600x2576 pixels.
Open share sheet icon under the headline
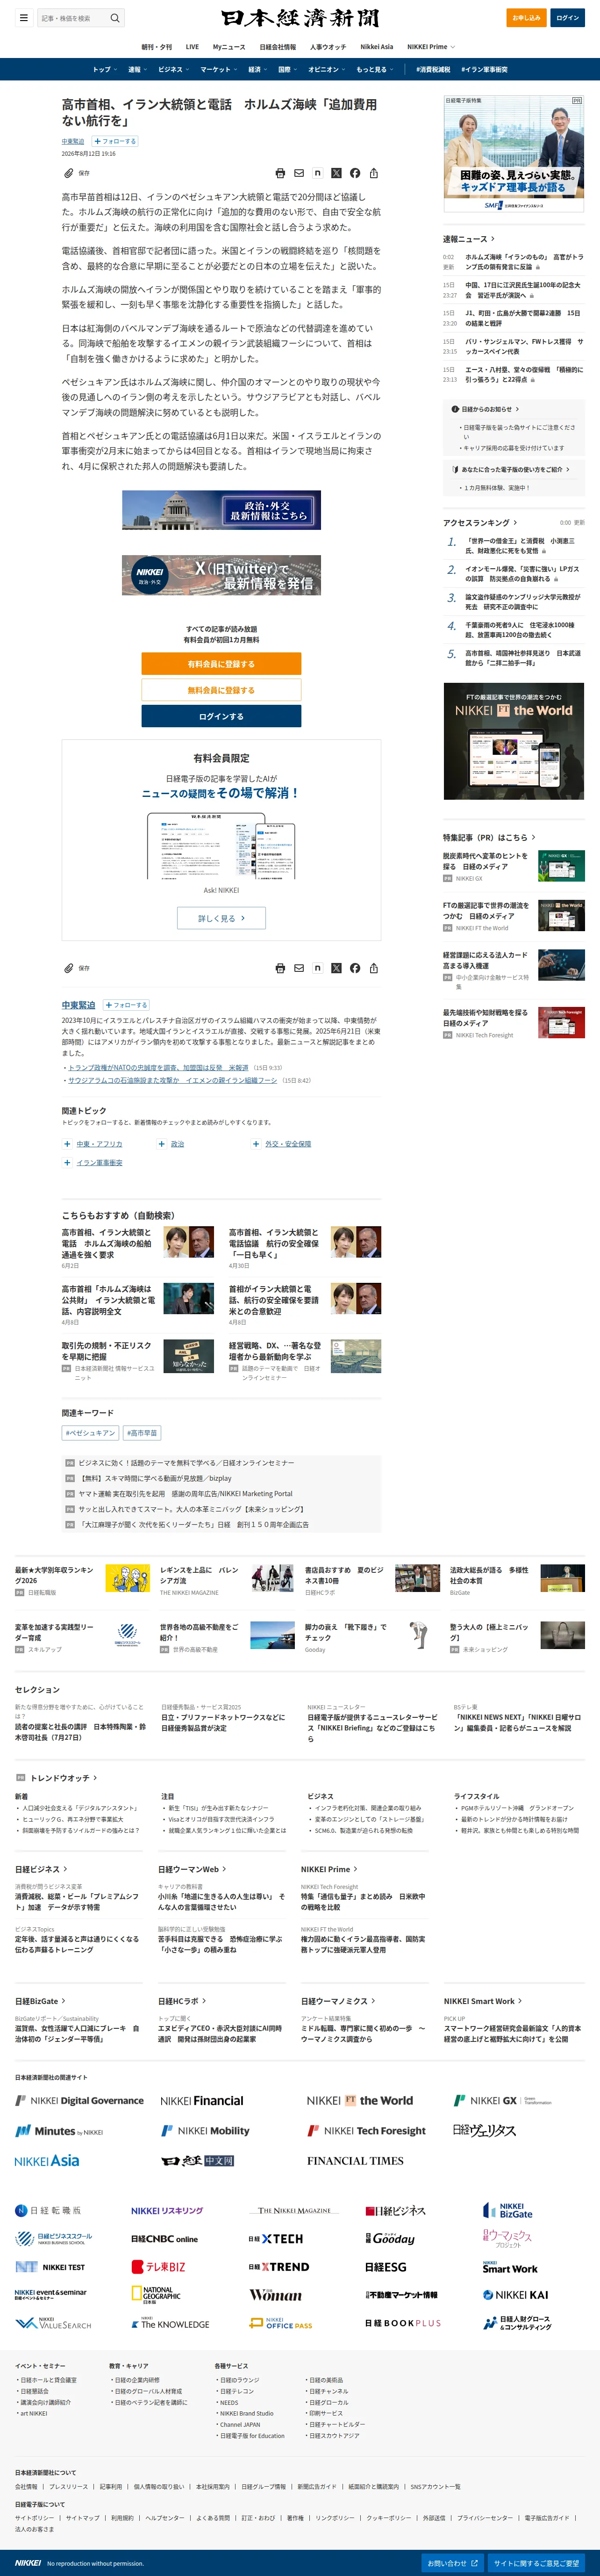click(373, 173)
